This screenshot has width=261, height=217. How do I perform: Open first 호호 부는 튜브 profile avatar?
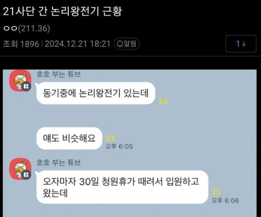20,81
